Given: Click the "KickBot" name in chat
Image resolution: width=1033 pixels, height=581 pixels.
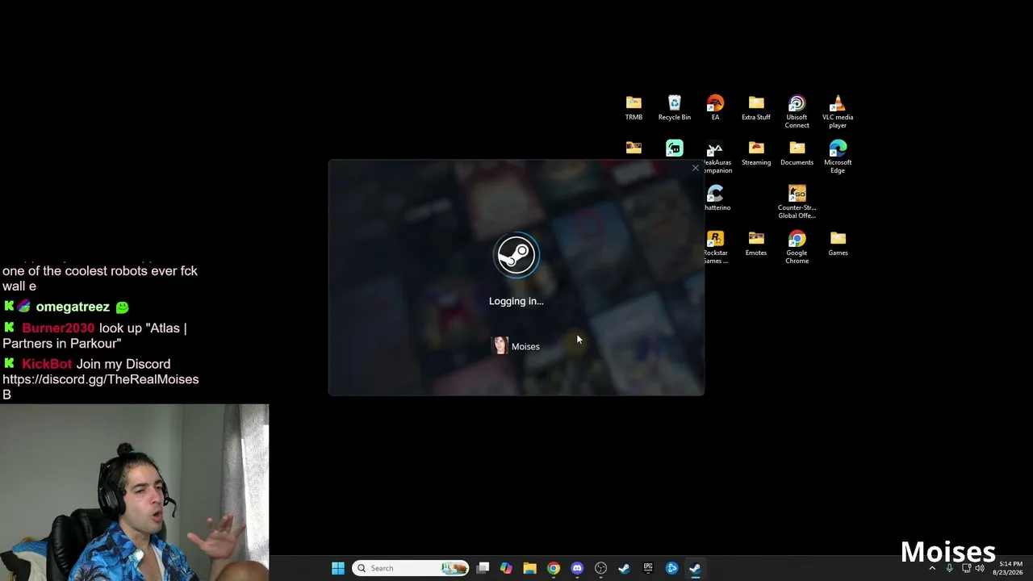Looking at the screenshot, I should click(x=47, y=364).
